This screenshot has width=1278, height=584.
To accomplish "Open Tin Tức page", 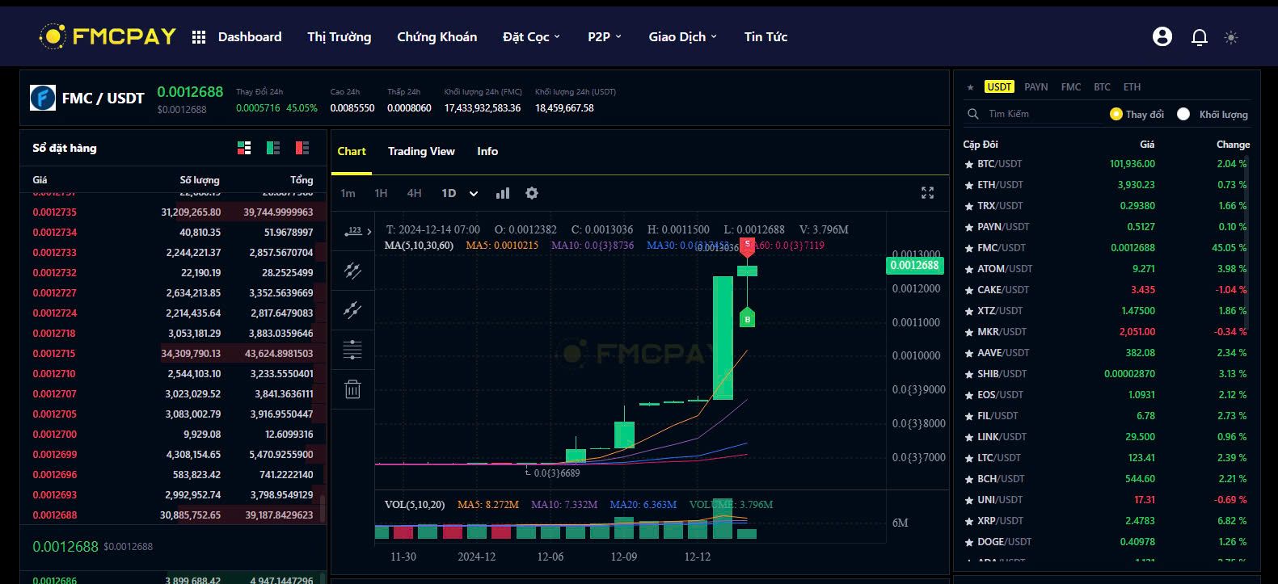I will [x=766, y=37].
